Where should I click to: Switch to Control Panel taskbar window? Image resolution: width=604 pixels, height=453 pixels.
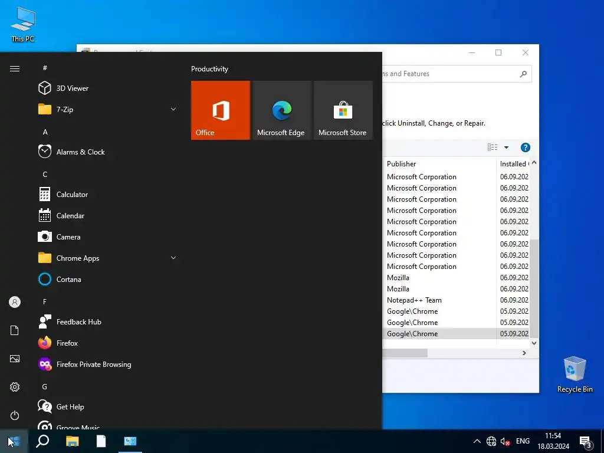click(x=130, y=441)
